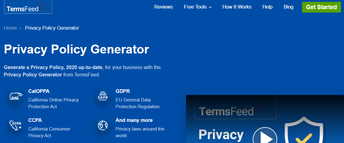The image size is (344, 143).
Task: Go to Home in the breadcrumb
Action: [10, 28]
